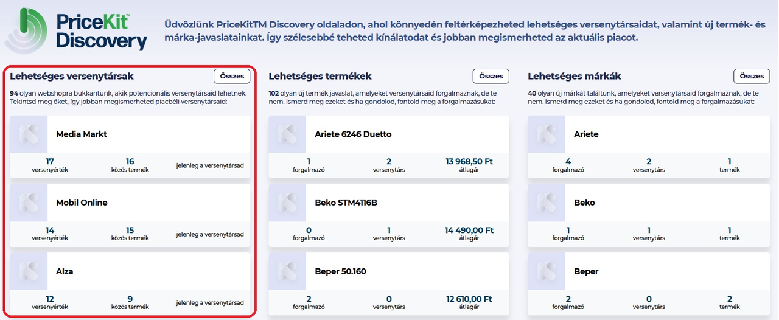Click the Lehetséges márkák heading
779x320 pixels.
[x=575, y=76]
